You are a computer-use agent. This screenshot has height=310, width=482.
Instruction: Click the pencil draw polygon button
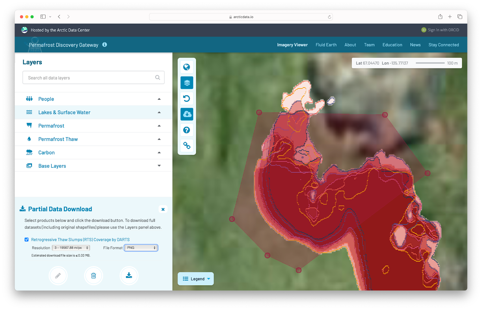tap(58, 276)
